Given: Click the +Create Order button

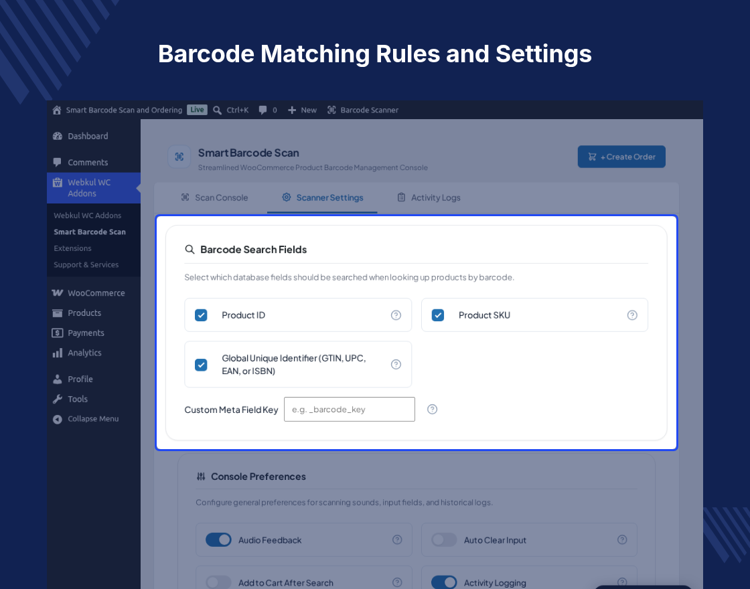Looking at the screenshot, I should pos(621,157).
